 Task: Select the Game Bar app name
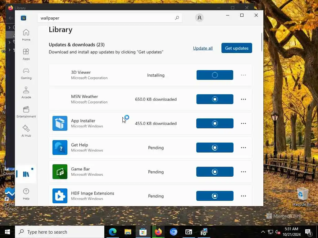[80, 169]
